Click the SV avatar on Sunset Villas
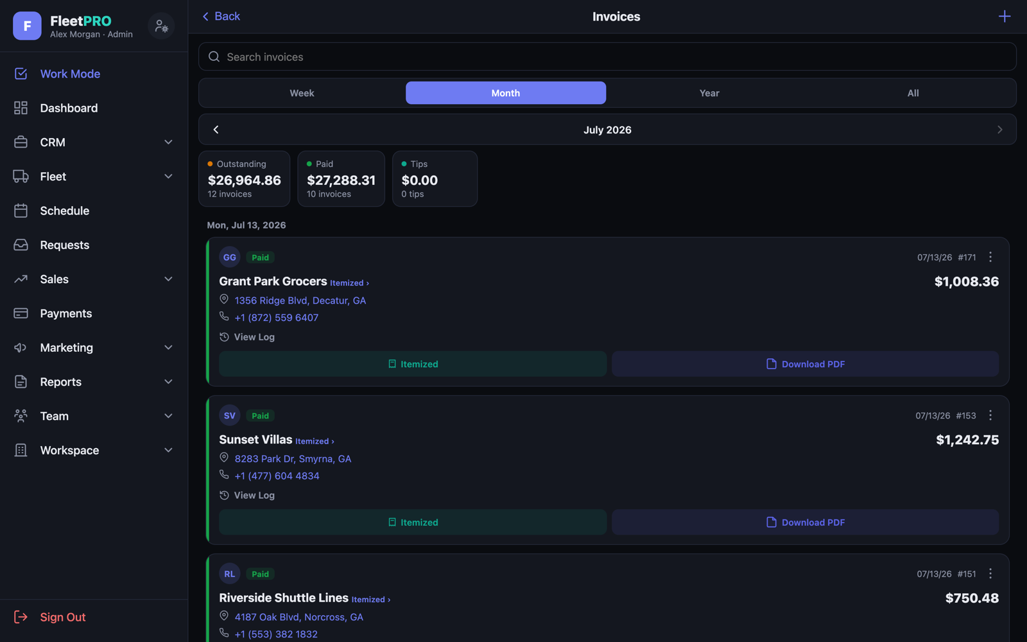Screen dimensions: 1027x642 pos(230,415)
